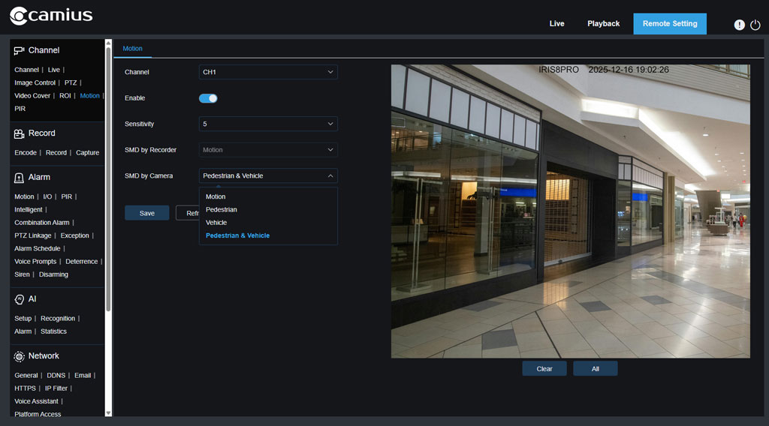Screen dimensions: 769x426
Task: Click the Alarm section bell icon
Action: (19, 178)
